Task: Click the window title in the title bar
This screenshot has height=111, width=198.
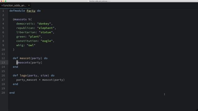Action: coord(100,1)
